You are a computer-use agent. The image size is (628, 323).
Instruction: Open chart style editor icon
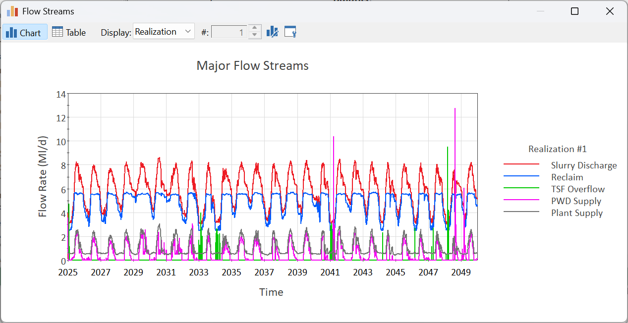[x=273, y=32]
